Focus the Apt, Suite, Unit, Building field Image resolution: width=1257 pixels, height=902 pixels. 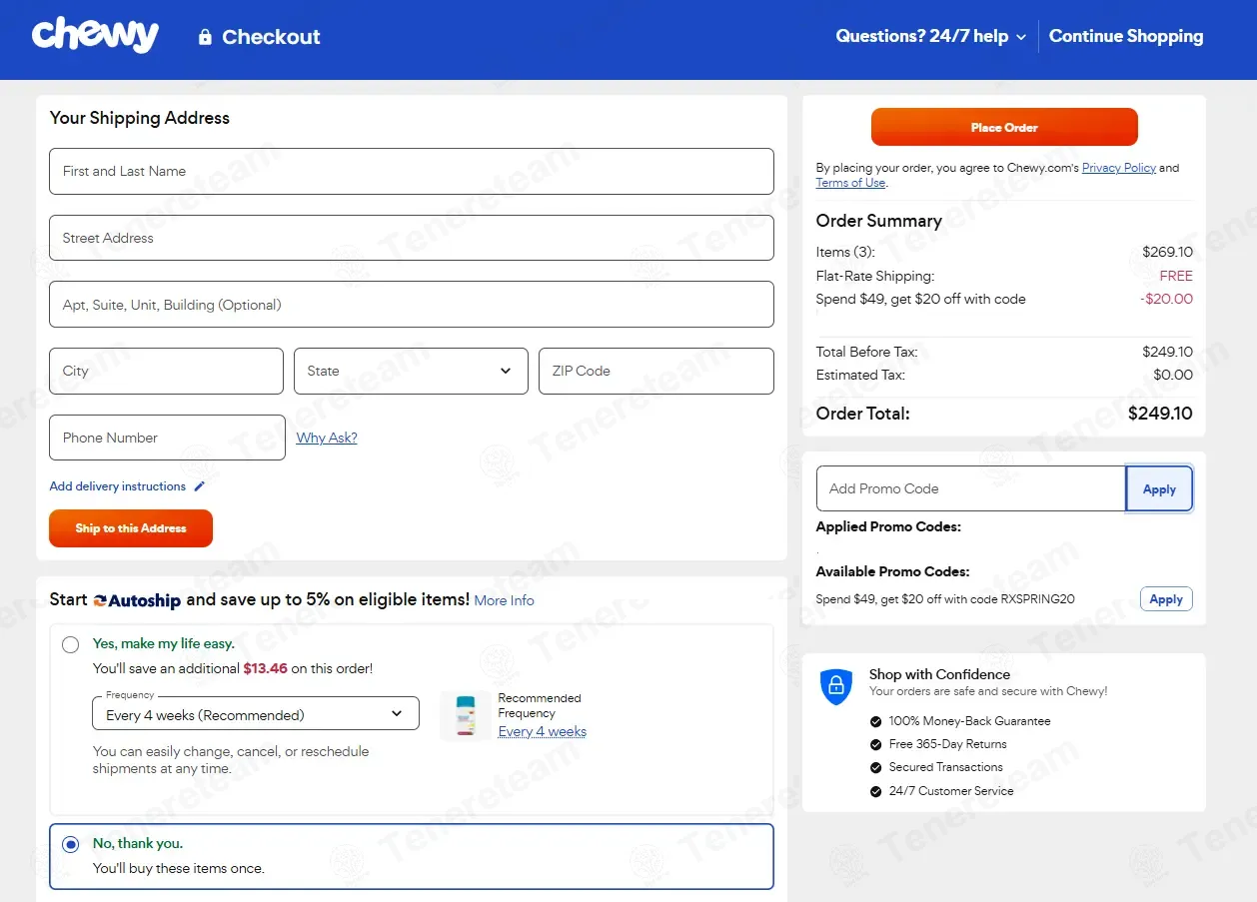pos(411,305)
